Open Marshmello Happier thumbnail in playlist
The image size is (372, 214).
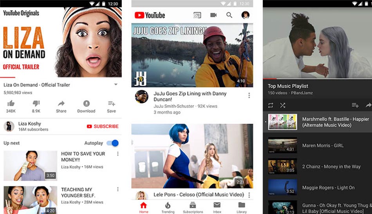[283, 122]
